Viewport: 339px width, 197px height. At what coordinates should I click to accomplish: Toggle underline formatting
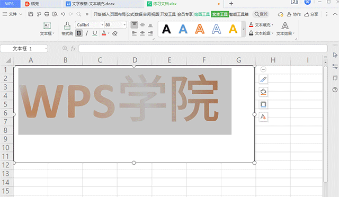coord(95,33)
